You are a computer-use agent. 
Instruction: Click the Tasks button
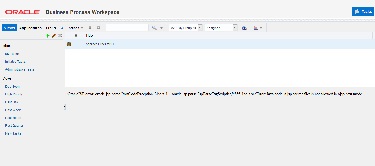(363, 12)
